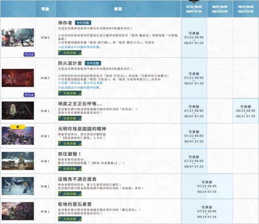Click the 合作活動 tag beside 防火道計畫
The image size is (259, 224).
tap(93, 63)
